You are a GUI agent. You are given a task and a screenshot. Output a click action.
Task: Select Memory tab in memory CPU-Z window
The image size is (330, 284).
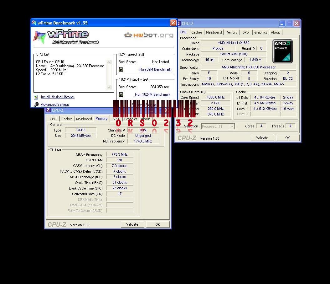[101, 119]
